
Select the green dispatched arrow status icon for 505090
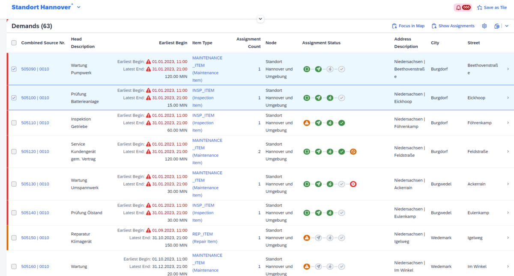tap(318, 69)
